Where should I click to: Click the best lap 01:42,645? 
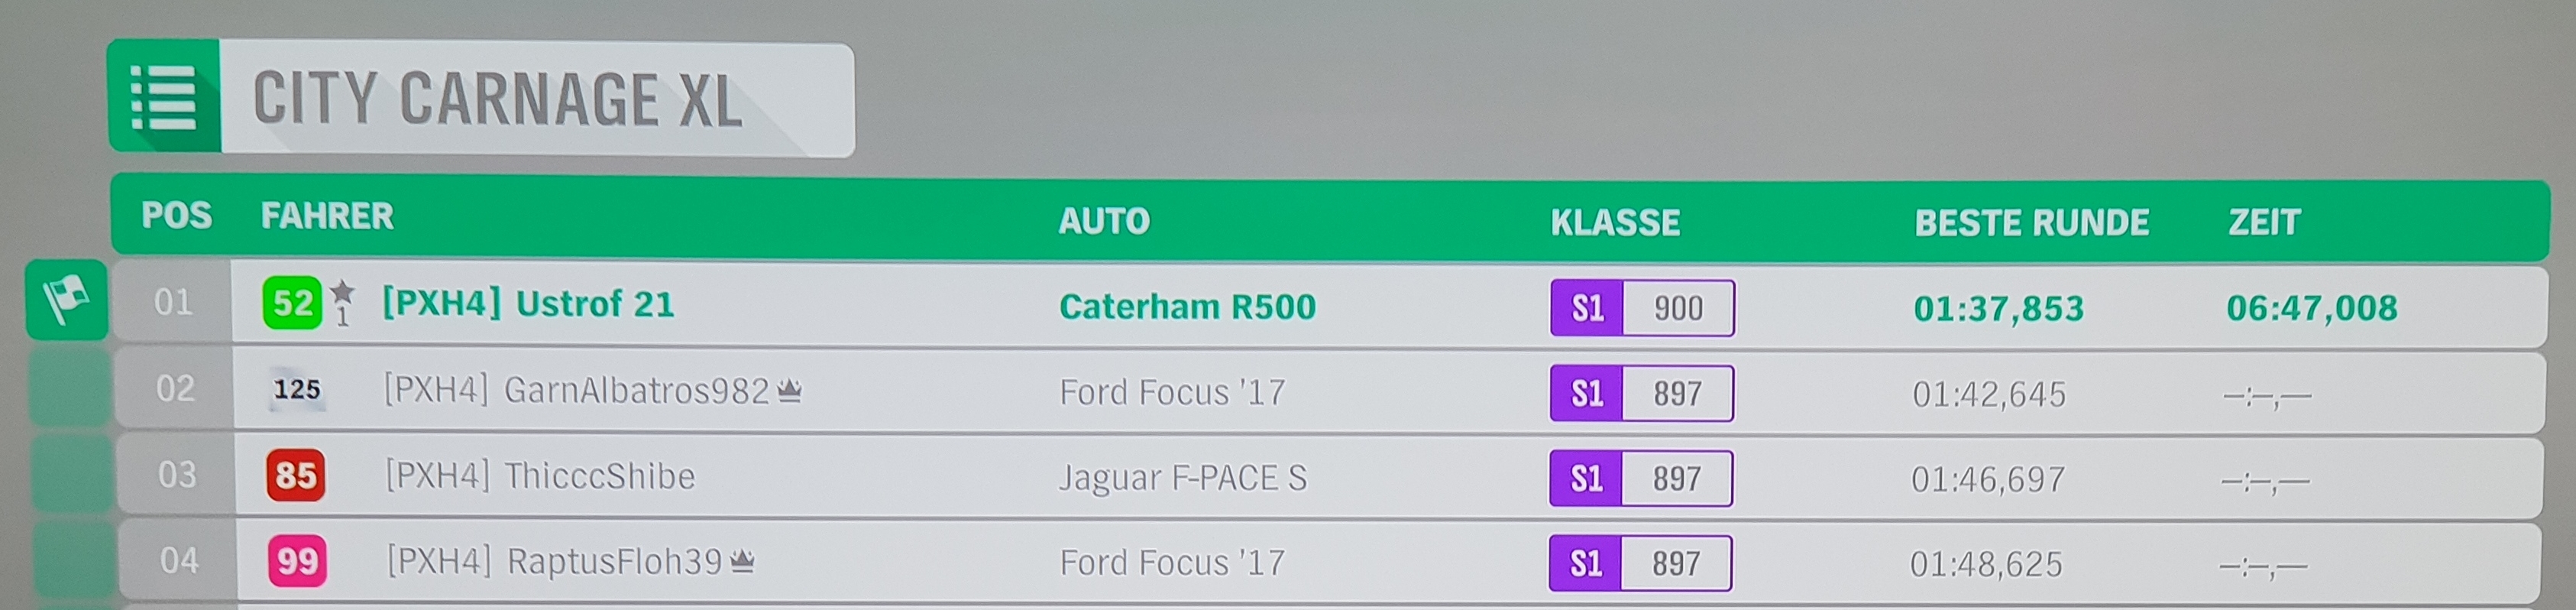1989,394
